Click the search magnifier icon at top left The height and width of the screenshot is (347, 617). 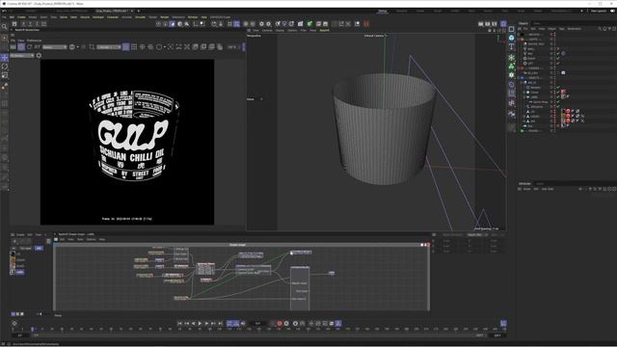point(4,27)
